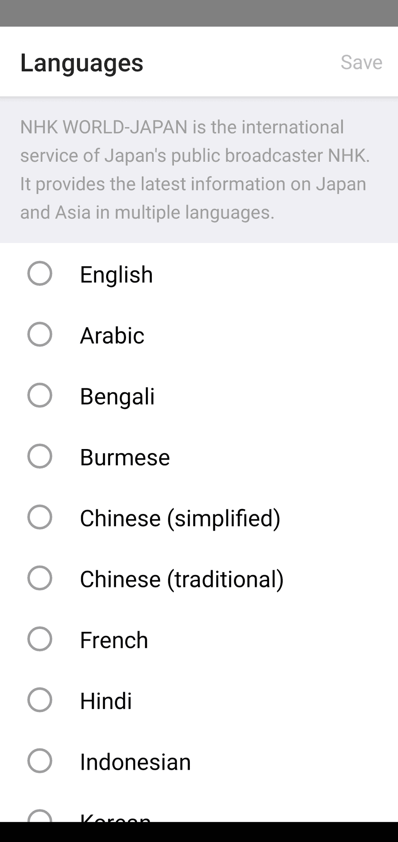Tap the French language label
This screenshot has width=398, height=842.
[x=114, y=640]
